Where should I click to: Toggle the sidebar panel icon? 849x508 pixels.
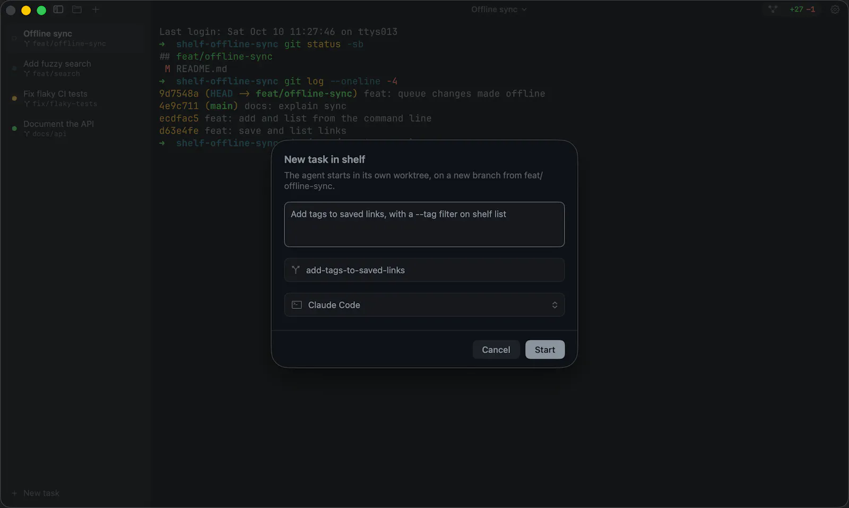click(x=58, y=10)
